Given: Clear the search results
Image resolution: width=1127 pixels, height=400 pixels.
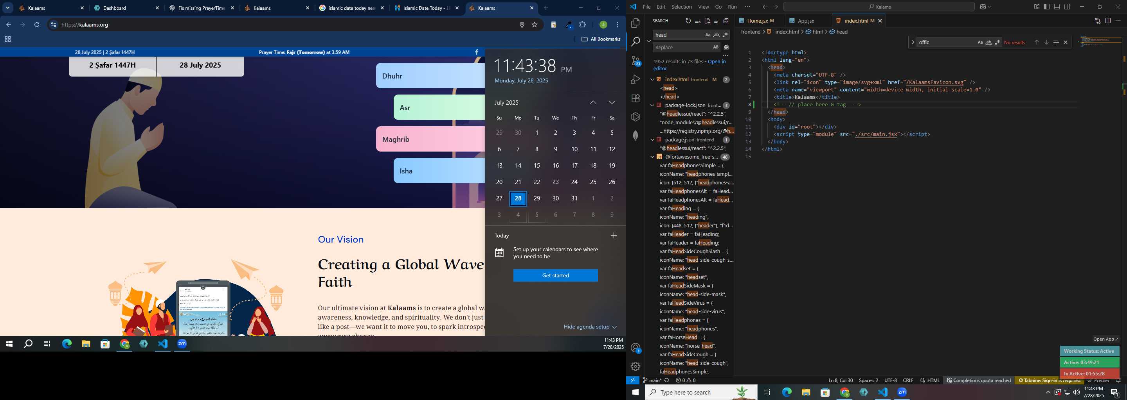Looking at the screenshot, I should pyautogui.click(x=697, y=21).
